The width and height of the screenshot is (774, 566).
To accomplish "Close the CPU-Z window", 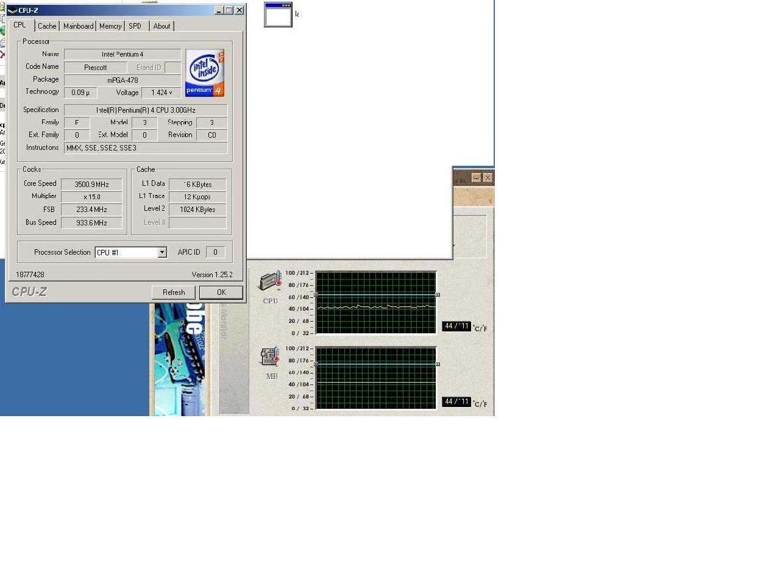I will (x=240, y=10).
